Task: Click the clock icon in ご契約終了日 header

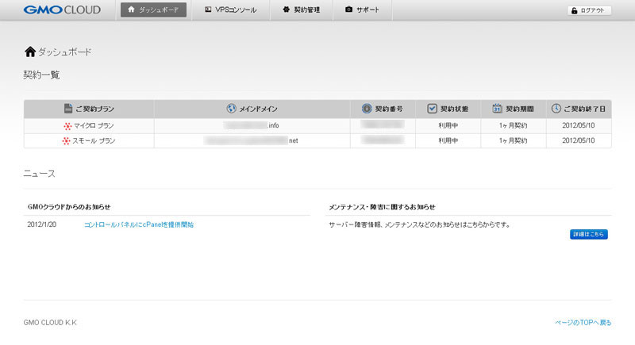Action: 556,109
